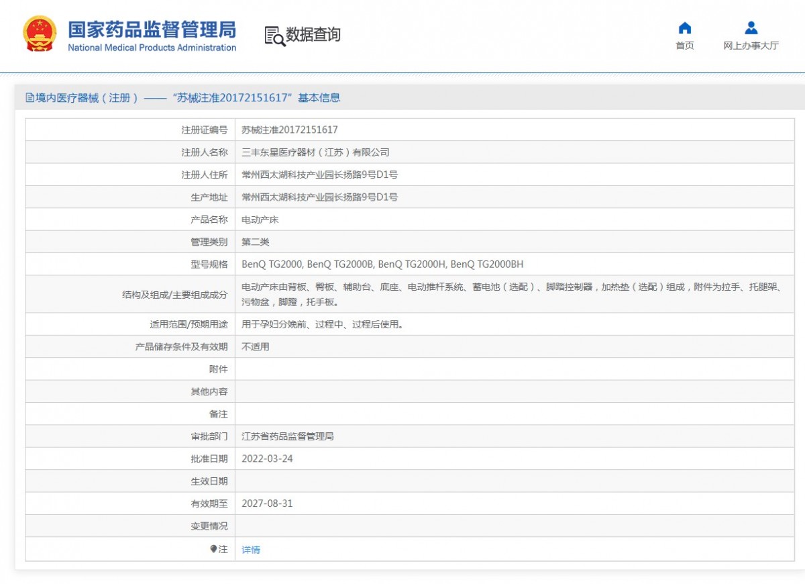Image resolution: width=805 pixels, height=584 pixels.
Task: Click approval department 江苏省药品监督管理局
Action: (x=288, y=436)
